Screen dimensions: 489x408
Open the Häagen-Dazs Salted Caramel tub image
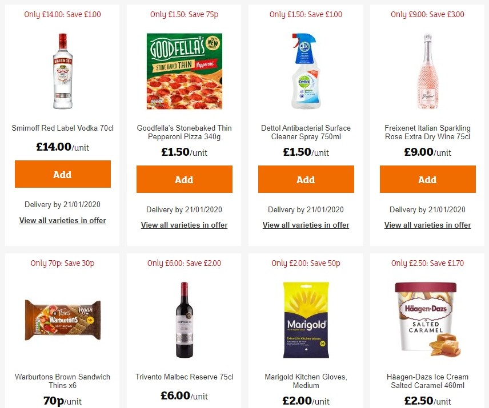click(x=427, y=320)
